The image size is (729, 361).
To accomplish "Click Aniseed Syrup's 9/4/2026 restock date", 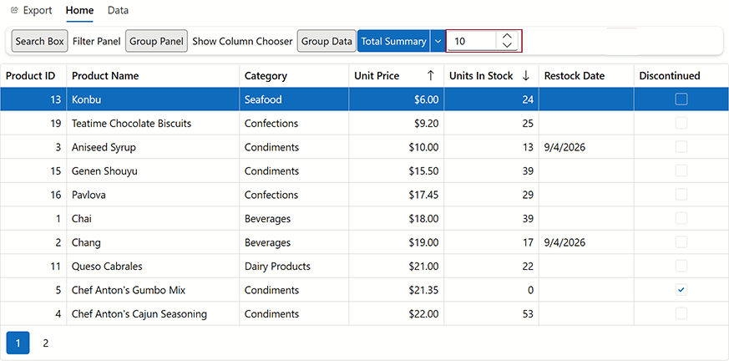I will pos(586,147).
